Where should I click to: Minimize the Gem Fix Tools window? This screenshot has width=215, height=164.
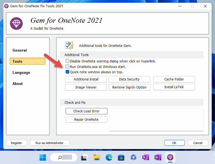coord(180,6)
